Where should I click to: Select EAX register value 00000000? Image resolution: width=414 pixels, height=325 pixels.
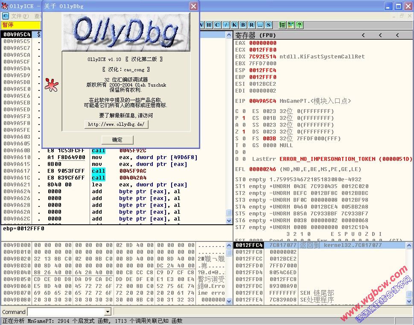pos(263,43)
